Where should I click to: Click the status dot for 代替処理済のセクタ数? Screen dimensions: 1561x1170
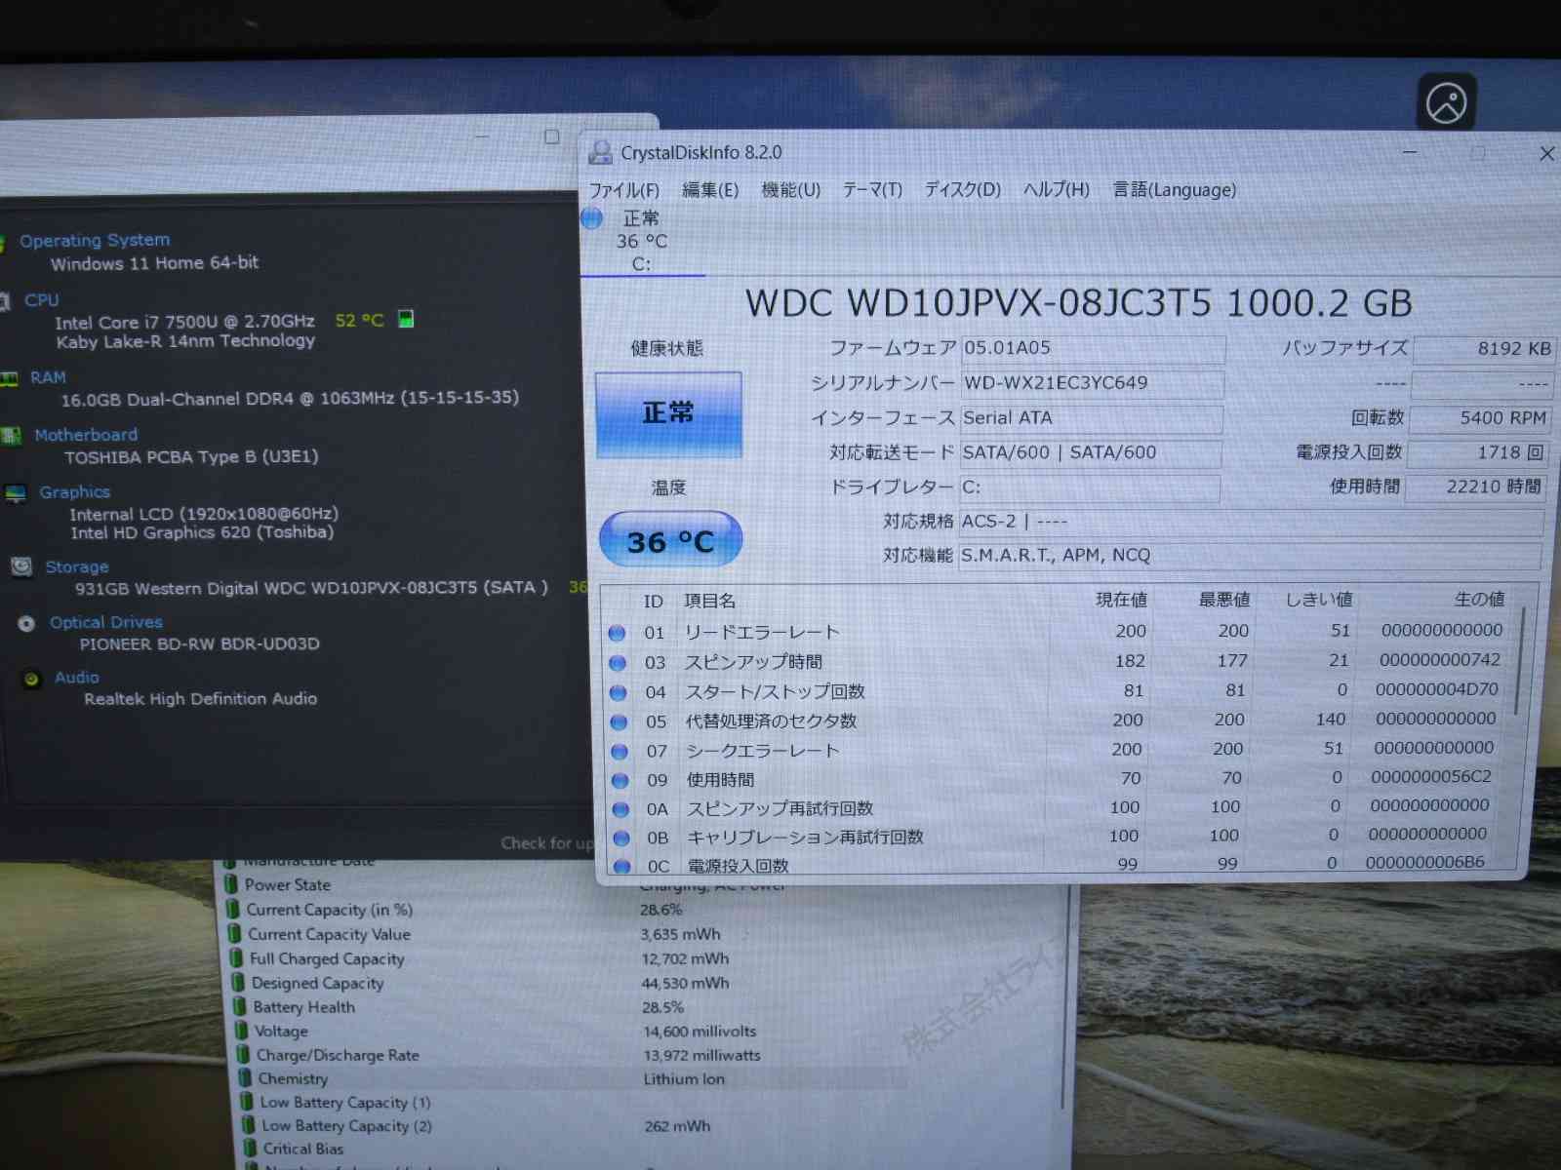click(x=619, y=722)
